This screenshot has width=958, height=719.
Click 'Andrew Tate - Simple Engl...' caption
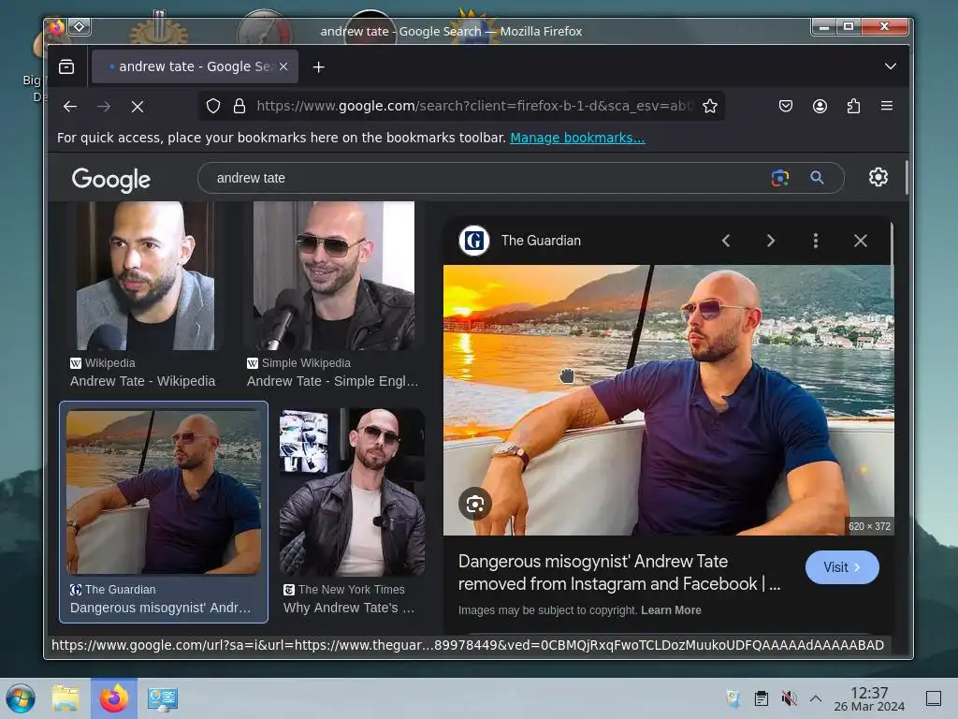(x=332, y=381)
